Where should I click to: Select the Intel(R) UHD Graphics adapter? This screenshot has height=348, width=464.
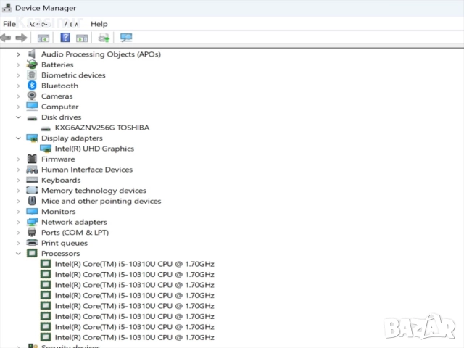(x=94, y=149)
